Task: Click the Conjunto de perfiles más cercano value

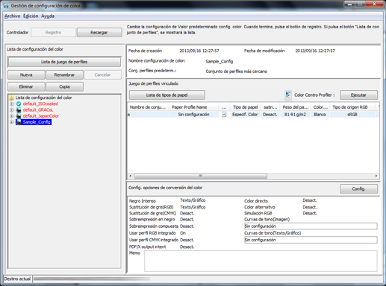Action: (x=236, y=71)
